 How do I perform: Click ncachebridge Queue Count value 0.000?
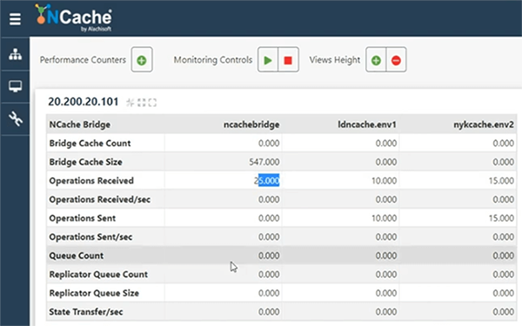tap(269, 256)
